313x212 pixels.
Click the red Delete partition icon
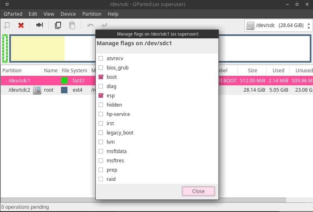[21, 25]
